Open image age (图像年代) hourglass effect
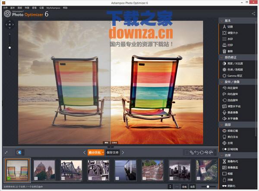This screenshot has width=259, height=191. pyautogui.click(x=224, y=161)
